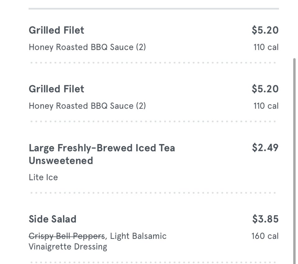Click the $3.85 Side Salad price
This screenshot has width=298, height=264.
point(265,219)
